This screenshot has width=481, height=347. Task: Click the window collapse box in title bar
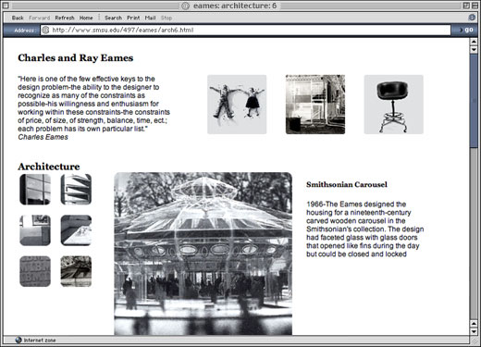(475, 6)
